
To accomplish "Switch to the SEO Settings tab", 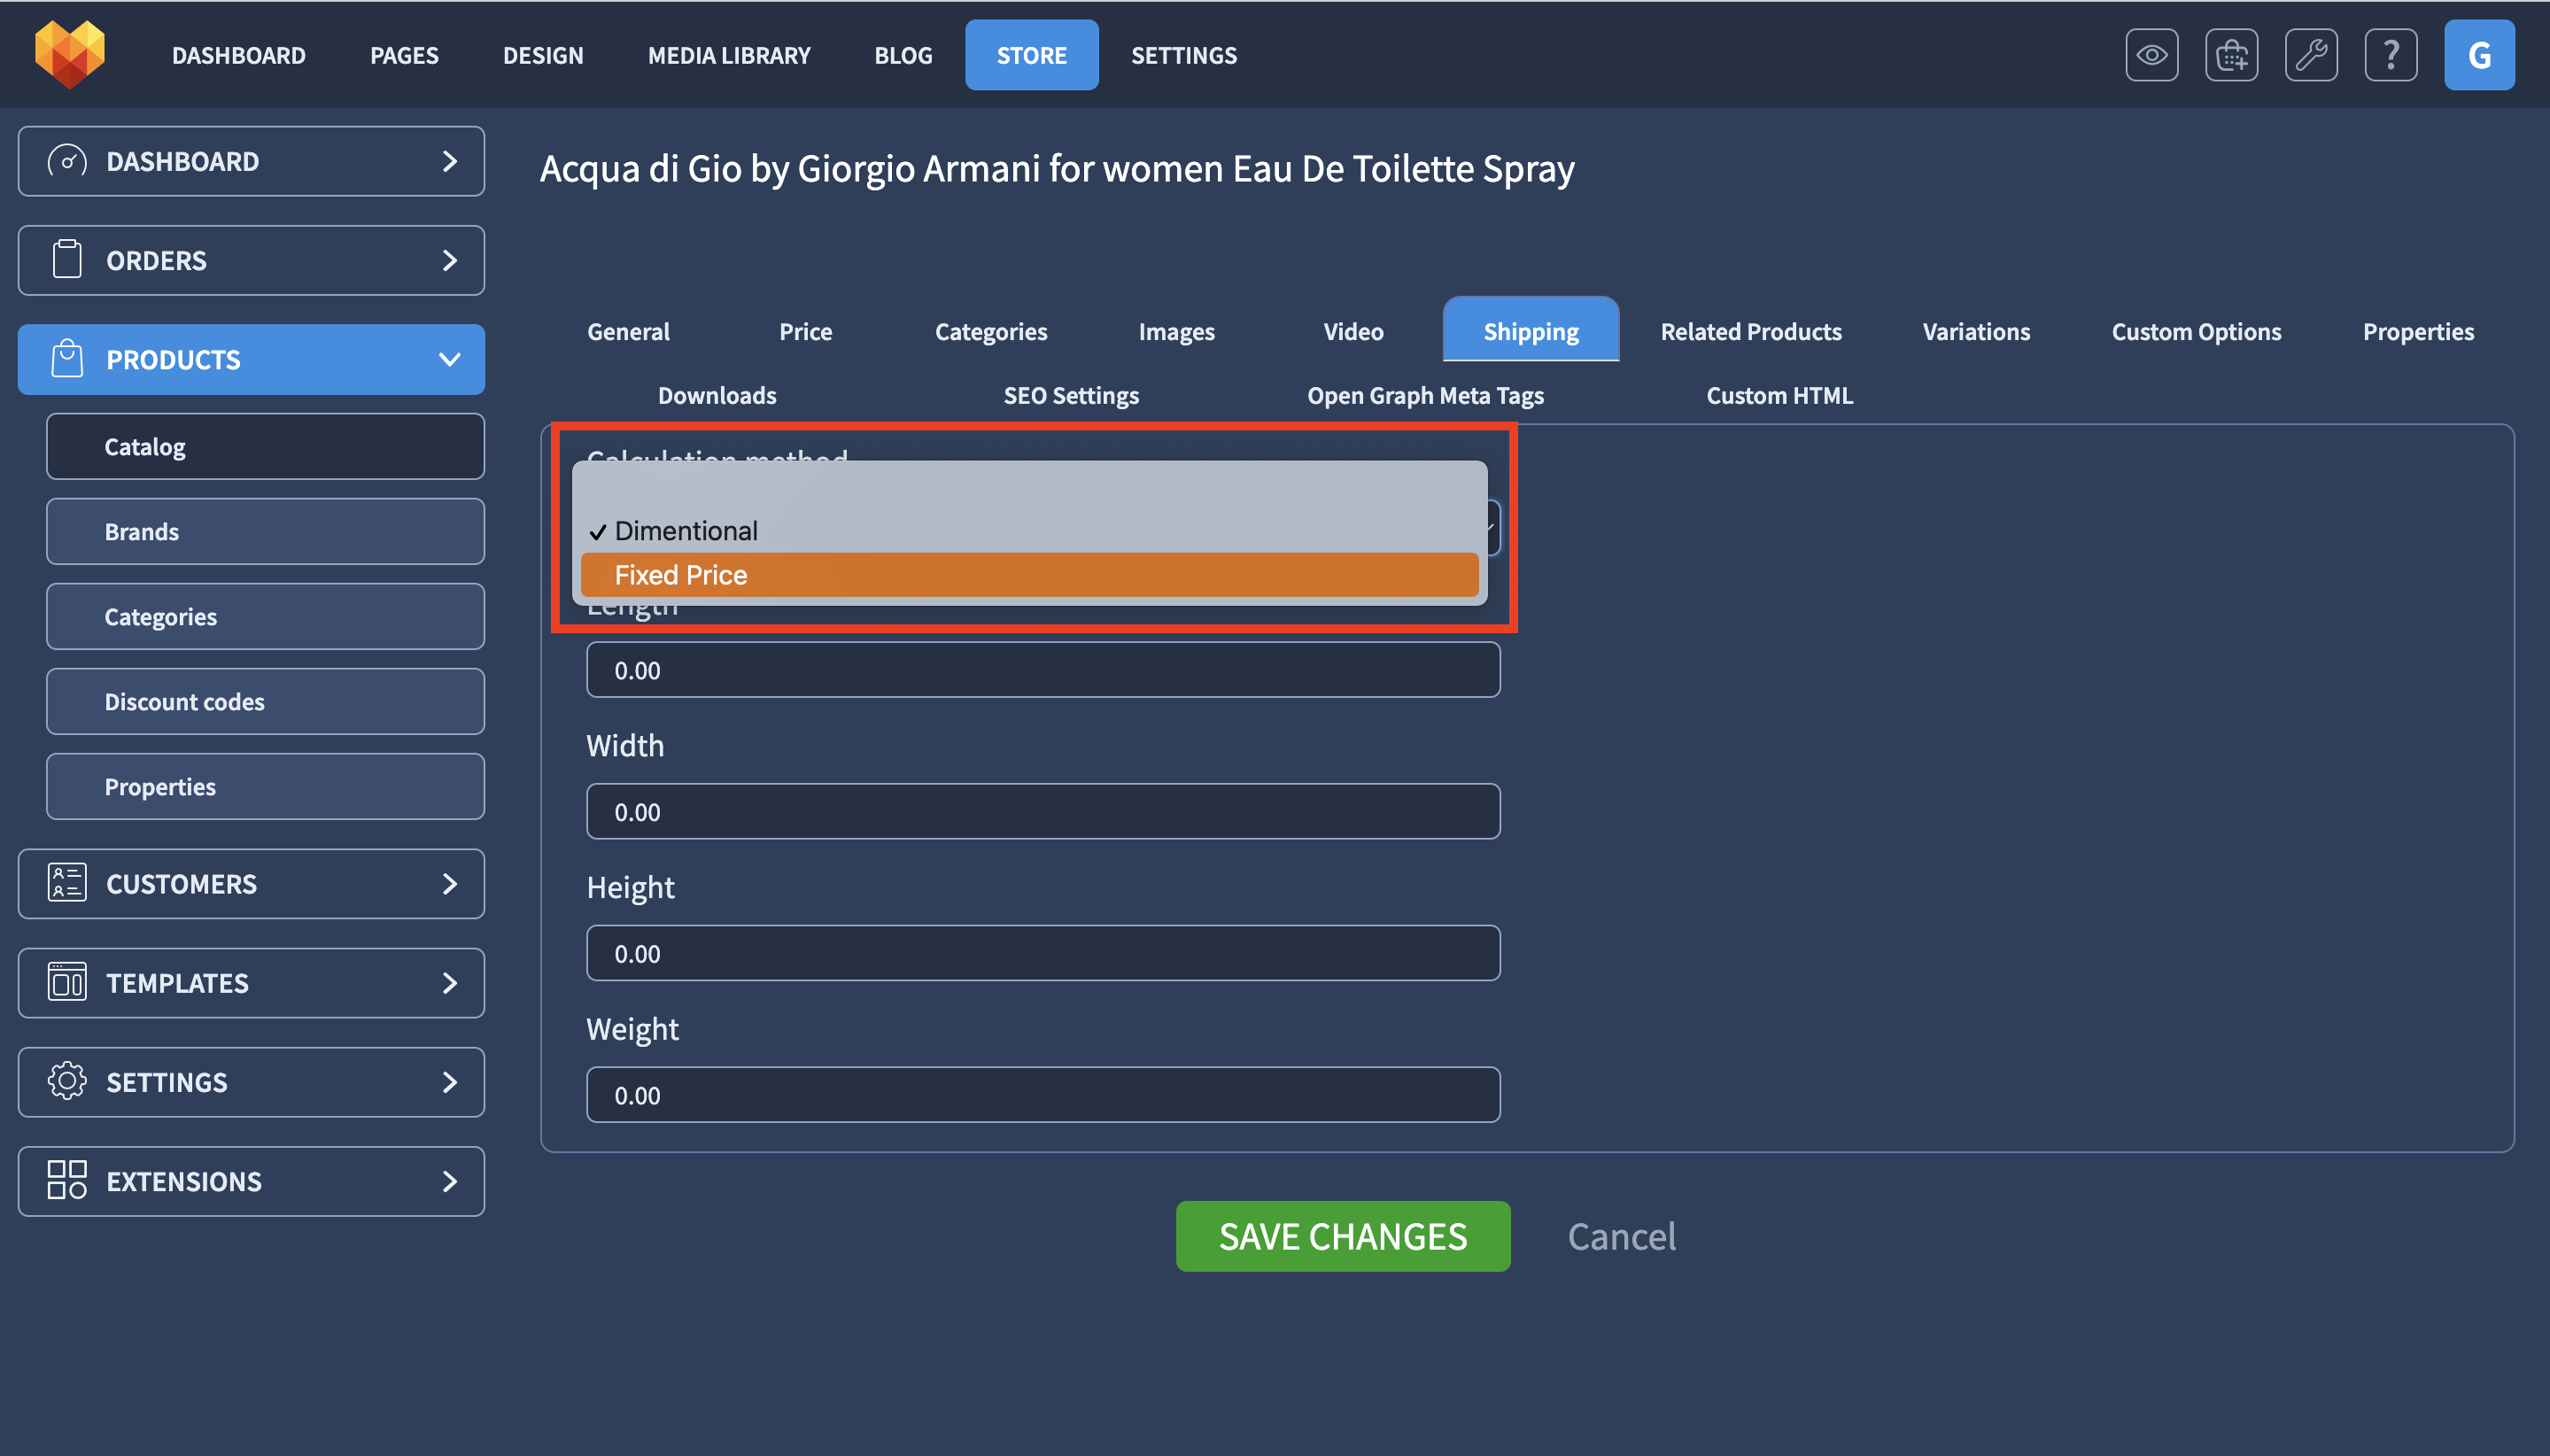I will (1071, 395).
